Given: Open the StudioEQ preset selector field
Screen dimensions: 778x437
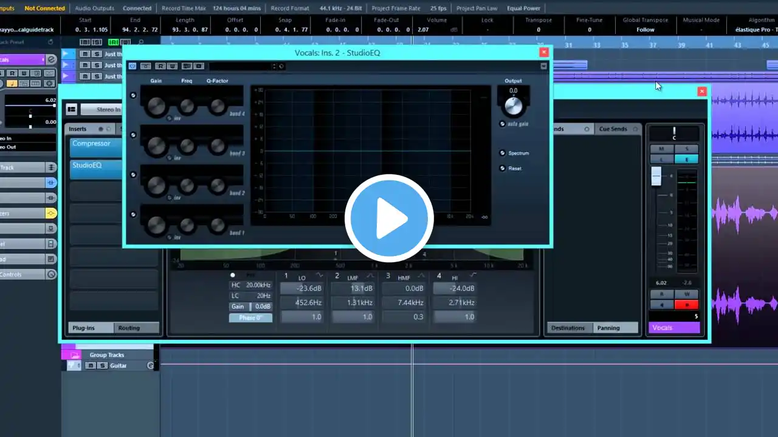Looking at the screenshot, I should (x=242, y=66).
